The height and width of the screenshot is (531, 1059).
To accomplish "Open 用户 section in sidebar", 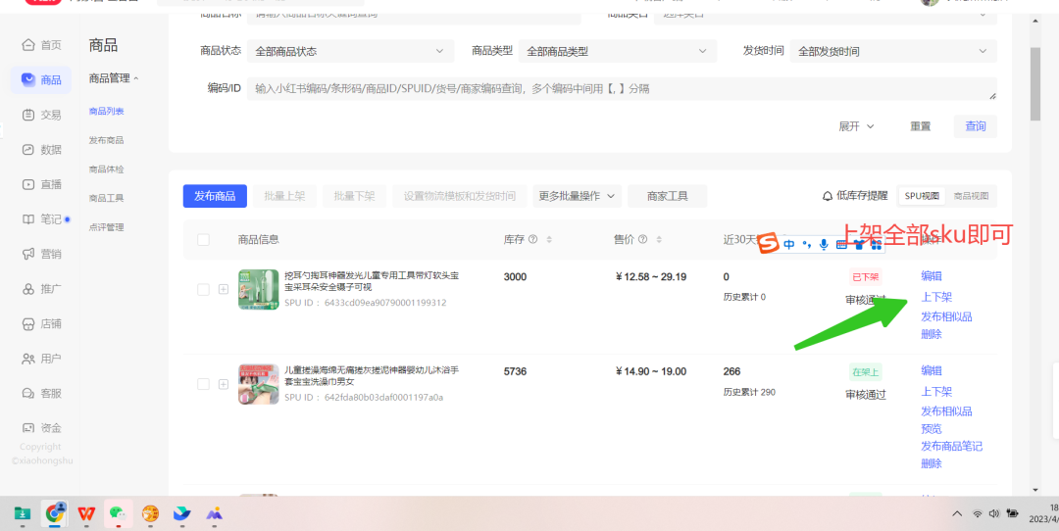I will [x=41, y=359].
